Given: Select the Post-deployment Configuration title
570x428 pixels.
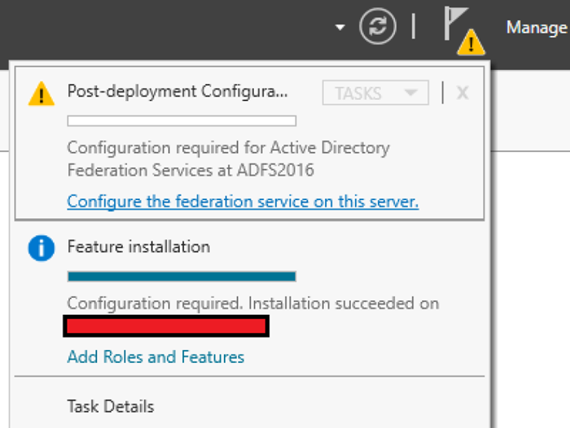Looking at the screenshot, I should pos(178,91).
